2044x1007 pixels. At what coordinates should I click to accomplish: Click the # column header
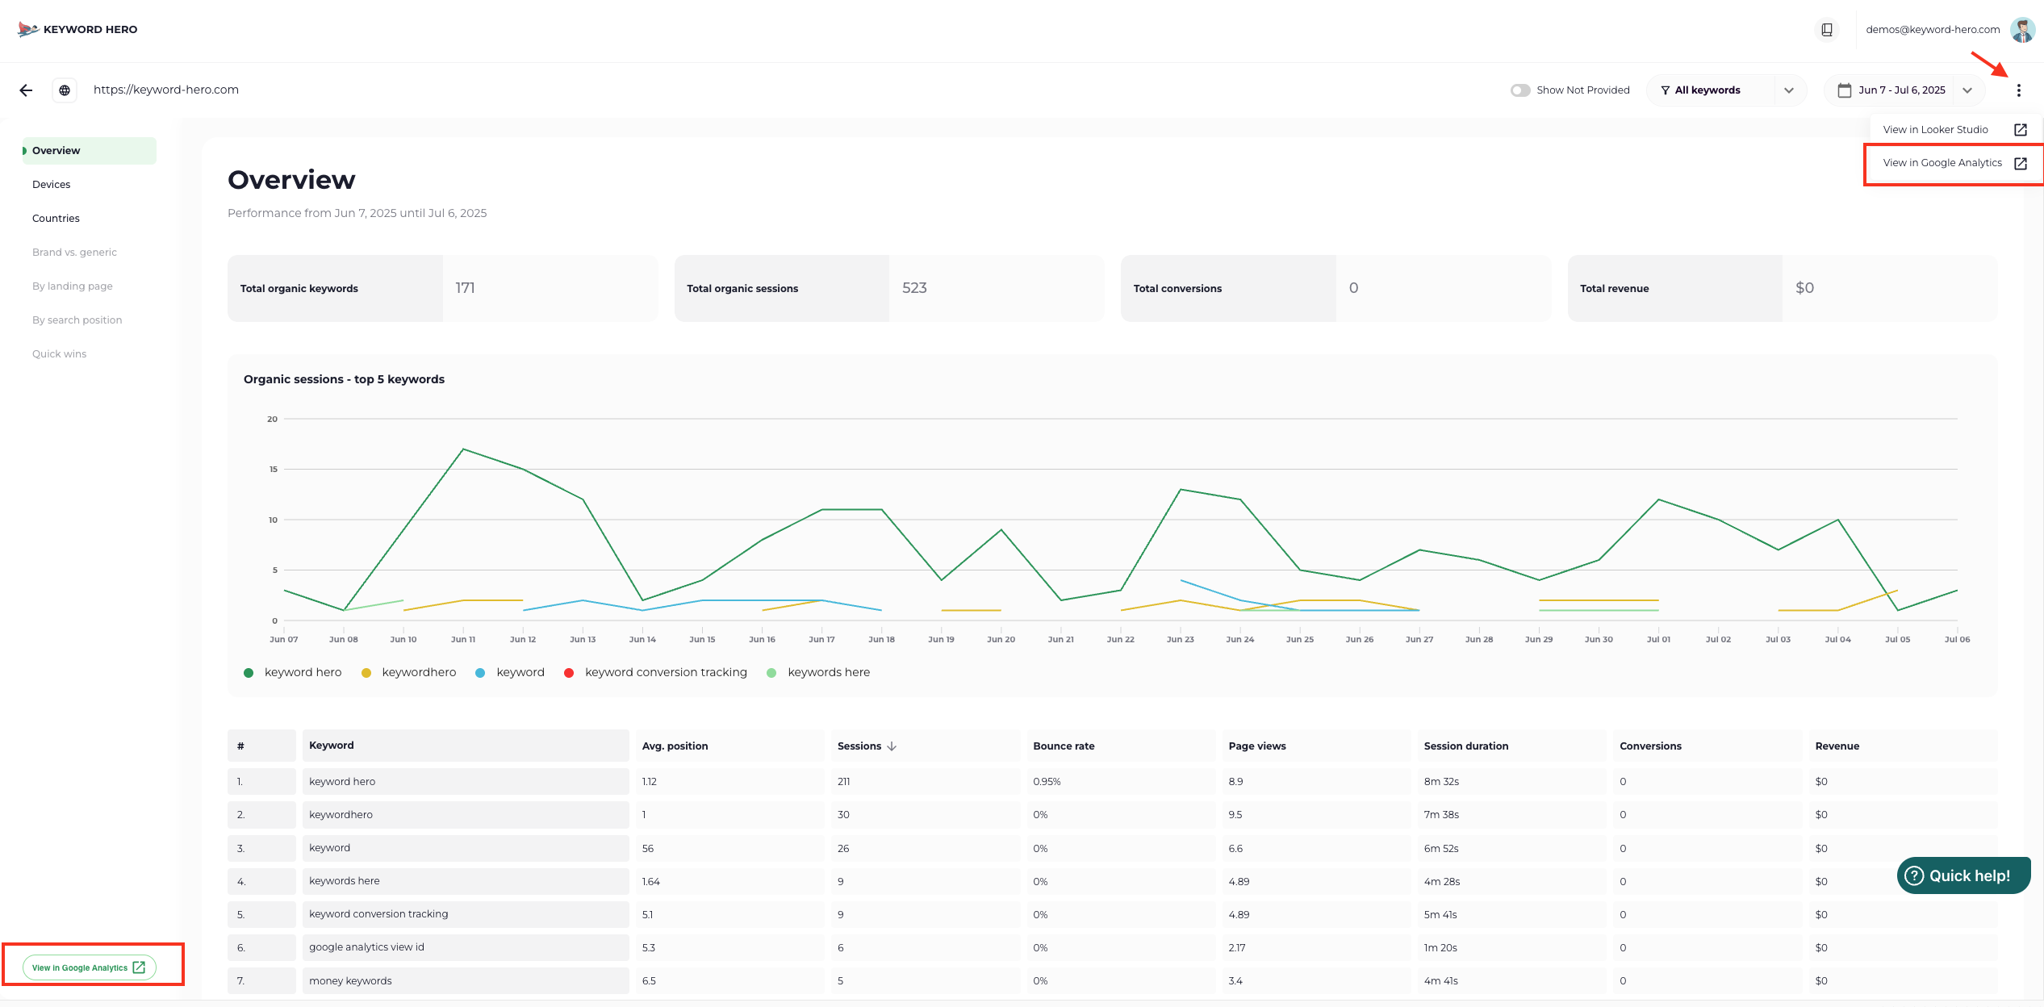tap(261, 746)
